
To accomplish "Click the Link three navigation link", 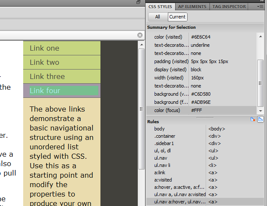I will (x=47, y=76).
